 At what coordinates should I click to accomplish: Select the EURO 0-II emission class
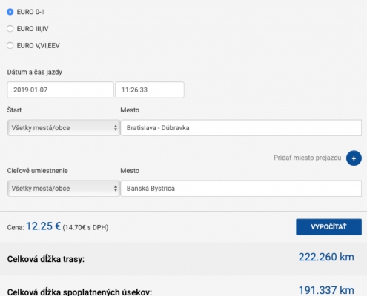click(x=10, y=12)
